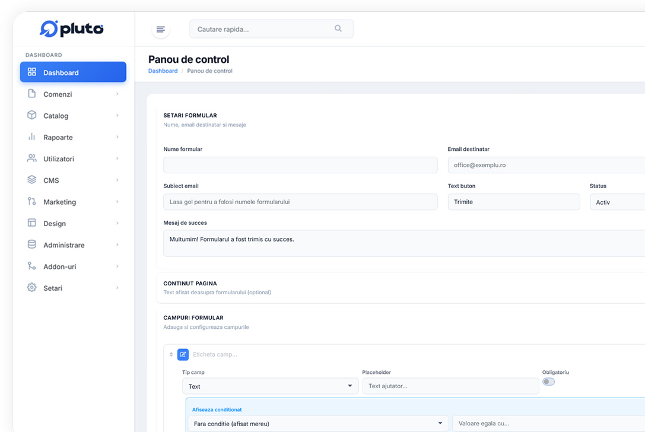Expand the Administrare menu chevron

tap(117, 244)
